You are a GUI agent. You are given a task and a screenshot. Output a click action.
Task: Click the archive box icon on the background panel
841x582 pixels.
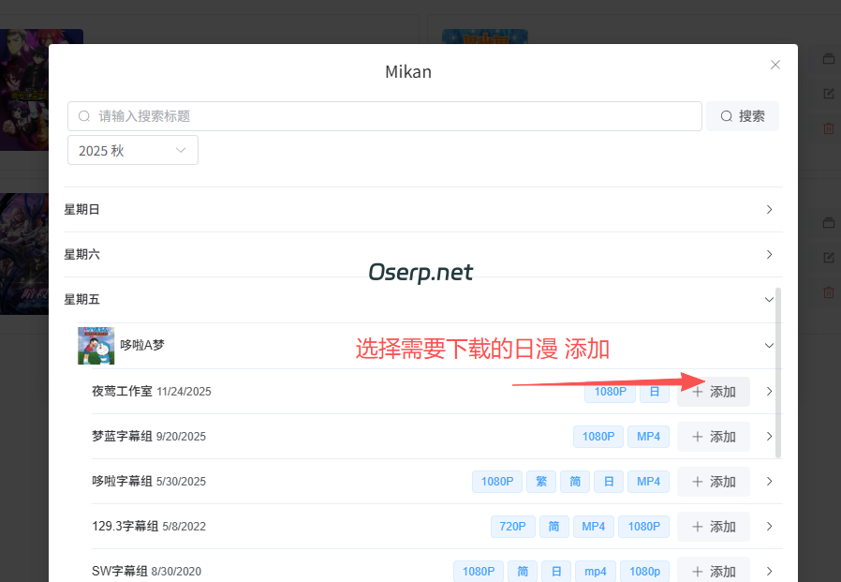coord(828,58)
